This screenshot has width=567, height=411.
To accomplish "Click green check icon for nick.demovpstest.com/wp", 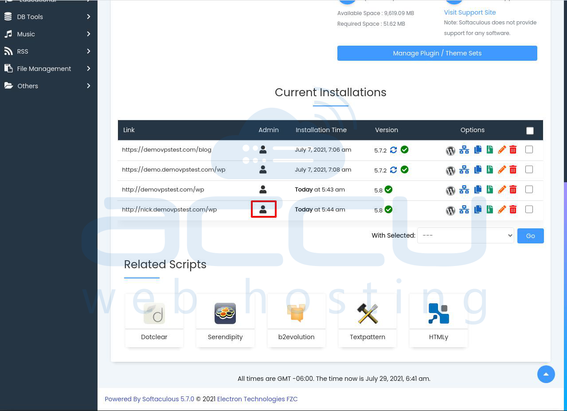I will click(x=389, y=210).
